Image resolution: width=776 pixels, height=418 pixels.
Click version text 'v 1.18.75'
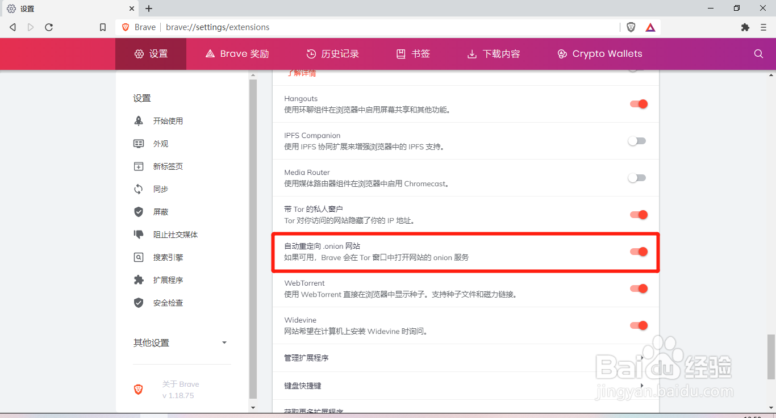pos(178,395)
